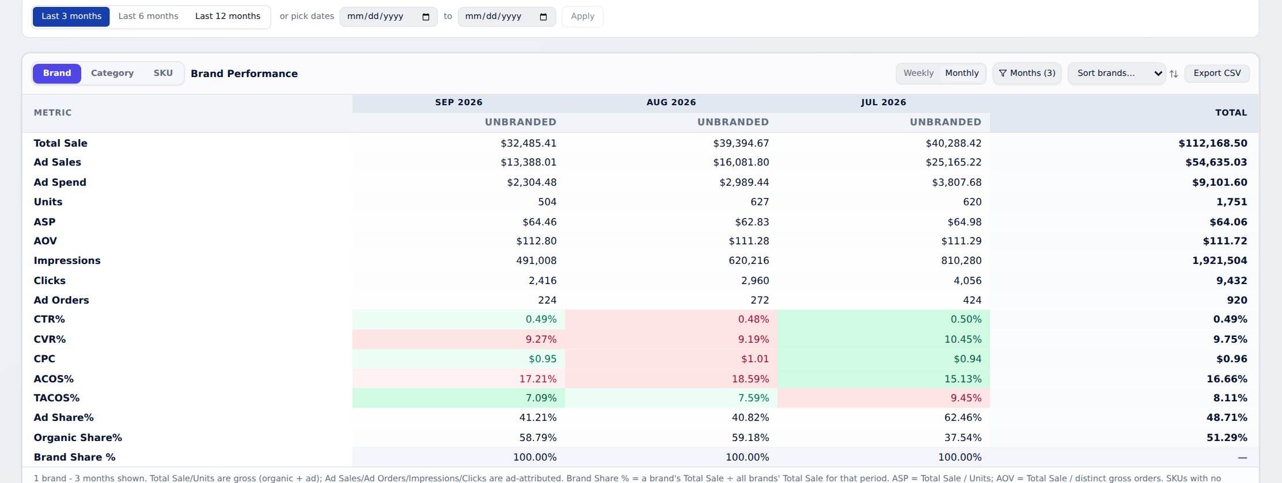
Task: Open the Sort brands dropdown
Action: 1117,74
